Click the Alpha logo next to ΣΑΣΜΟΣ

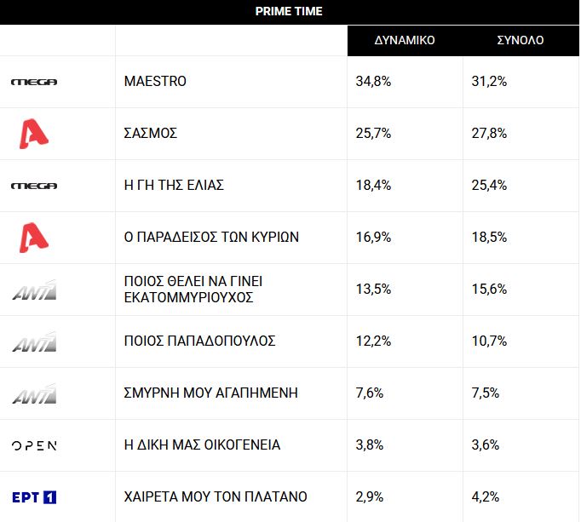34,134
